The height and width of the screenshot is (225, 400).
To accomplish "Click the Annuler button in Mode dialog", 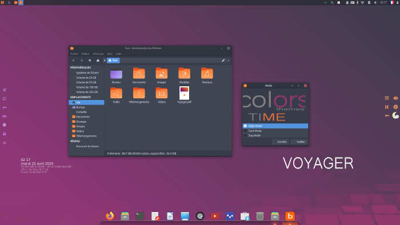I will point(282,142).
